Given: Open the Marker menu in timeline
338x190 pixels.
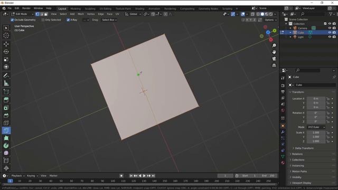Looking at the screenshot, I should pyautogui.click(x=53, y=176).
